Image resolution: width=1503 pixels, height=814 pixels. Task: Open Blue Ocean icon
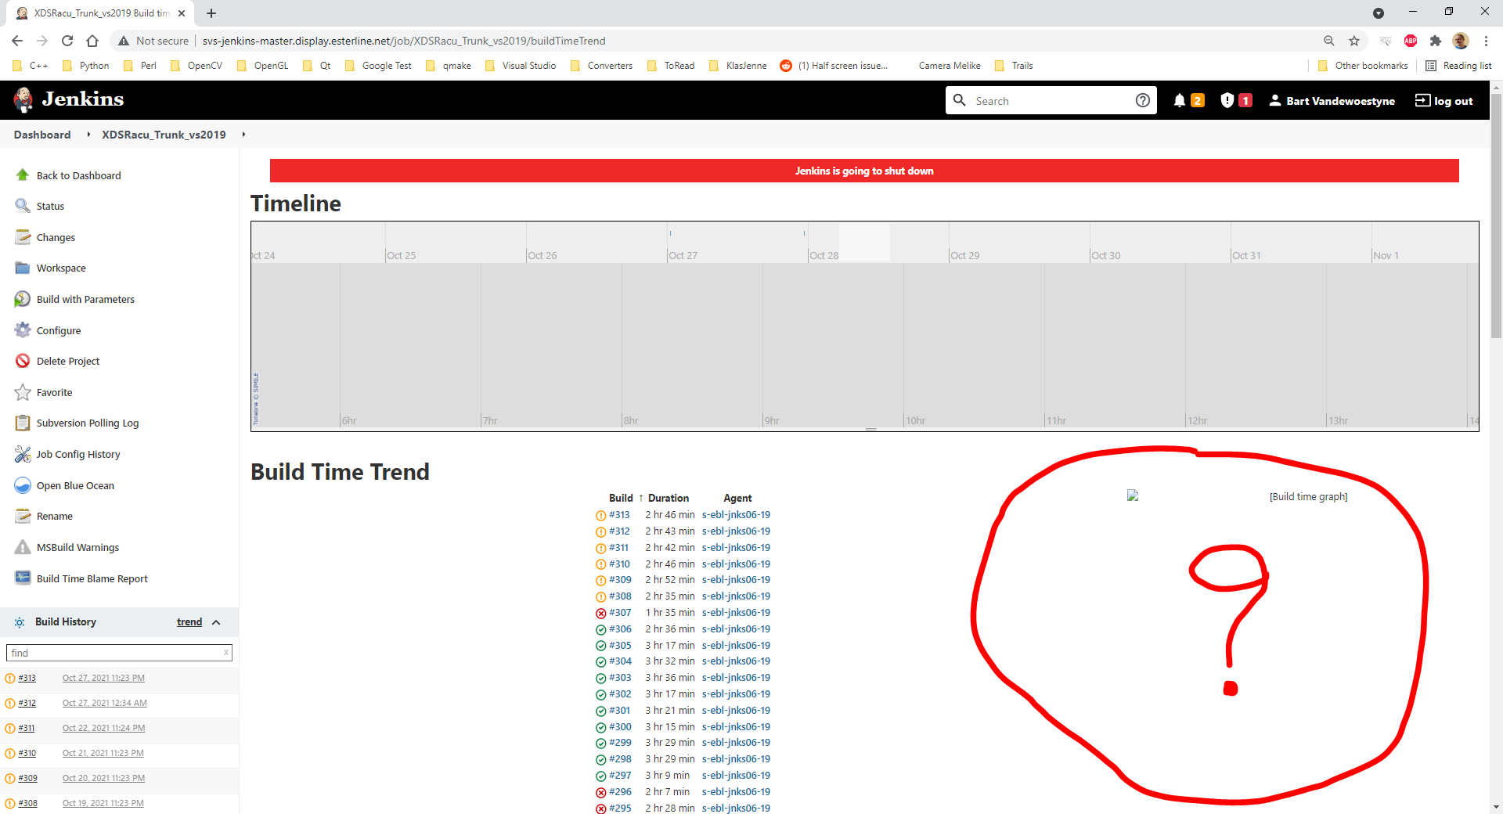[23, 485]
